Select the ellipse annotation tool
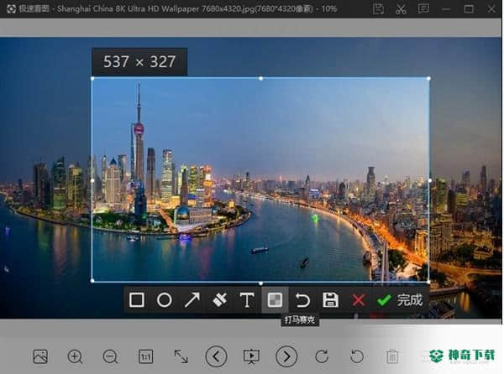 pyautogui.click(x=165, y=300)
